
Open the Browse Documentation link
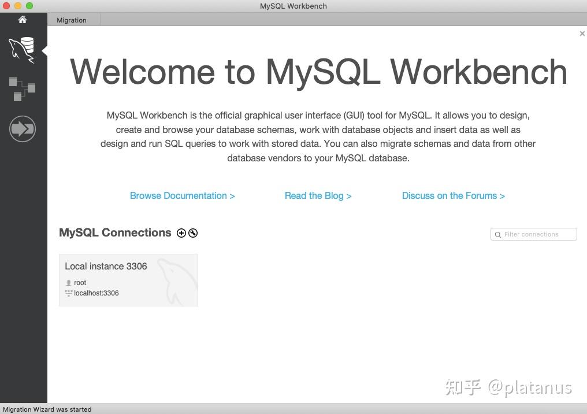coord(182,195)
